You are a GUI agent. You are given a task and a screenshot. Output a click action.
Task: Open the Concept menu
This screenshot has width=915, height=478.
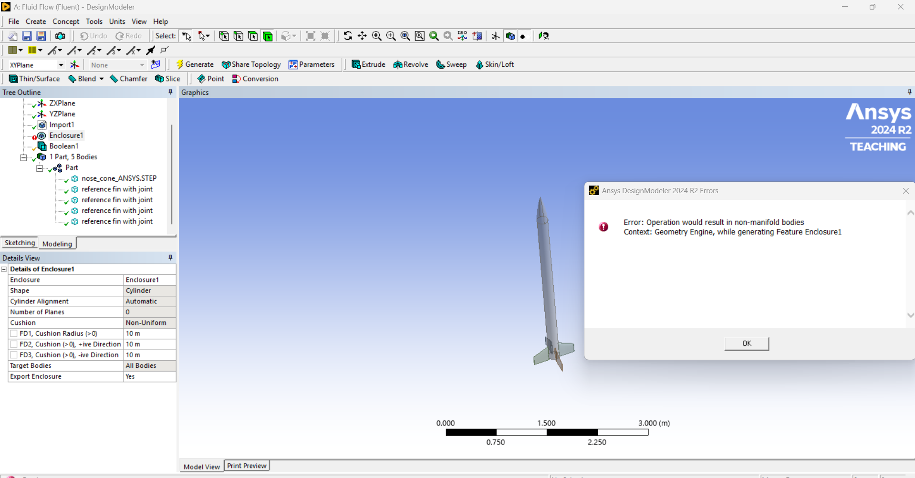66,21
